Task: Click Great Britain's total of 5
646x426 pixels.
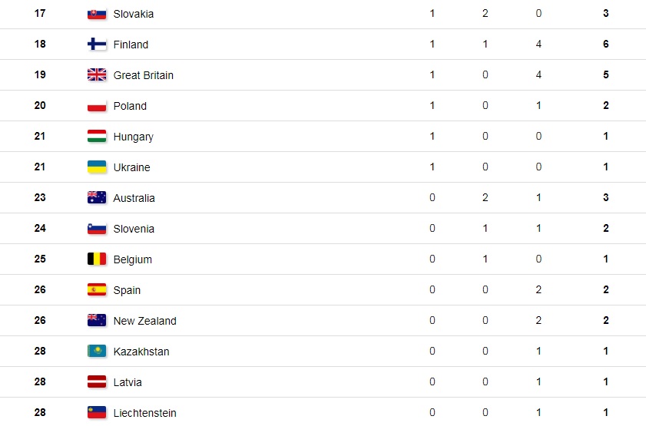Action: click(606, 75)
